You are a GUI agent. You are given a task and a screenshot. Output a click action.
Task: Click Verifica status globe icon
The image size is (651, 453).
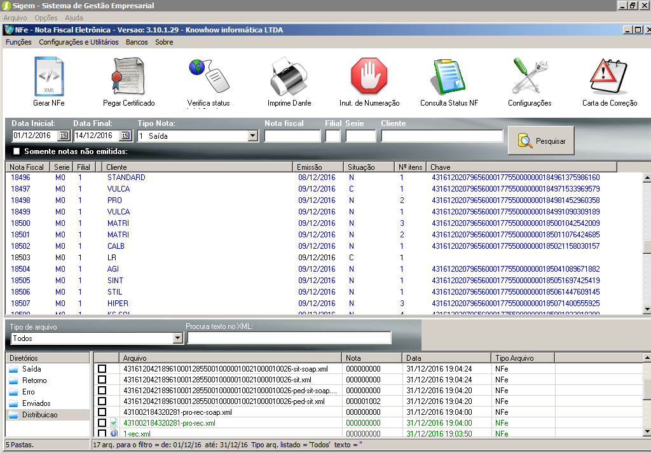click(208, 76)
